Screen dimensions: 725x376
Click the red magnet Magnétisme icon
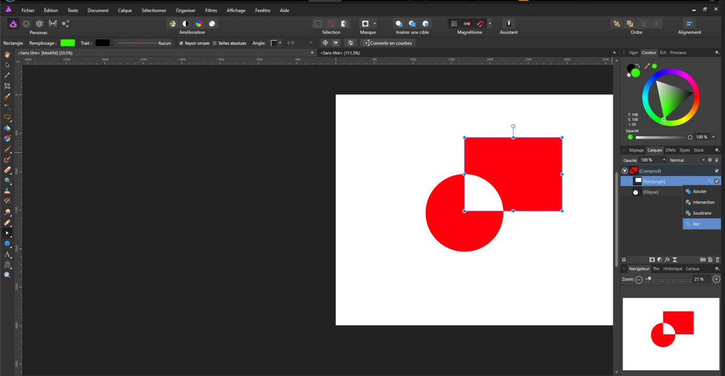[480, 24]
